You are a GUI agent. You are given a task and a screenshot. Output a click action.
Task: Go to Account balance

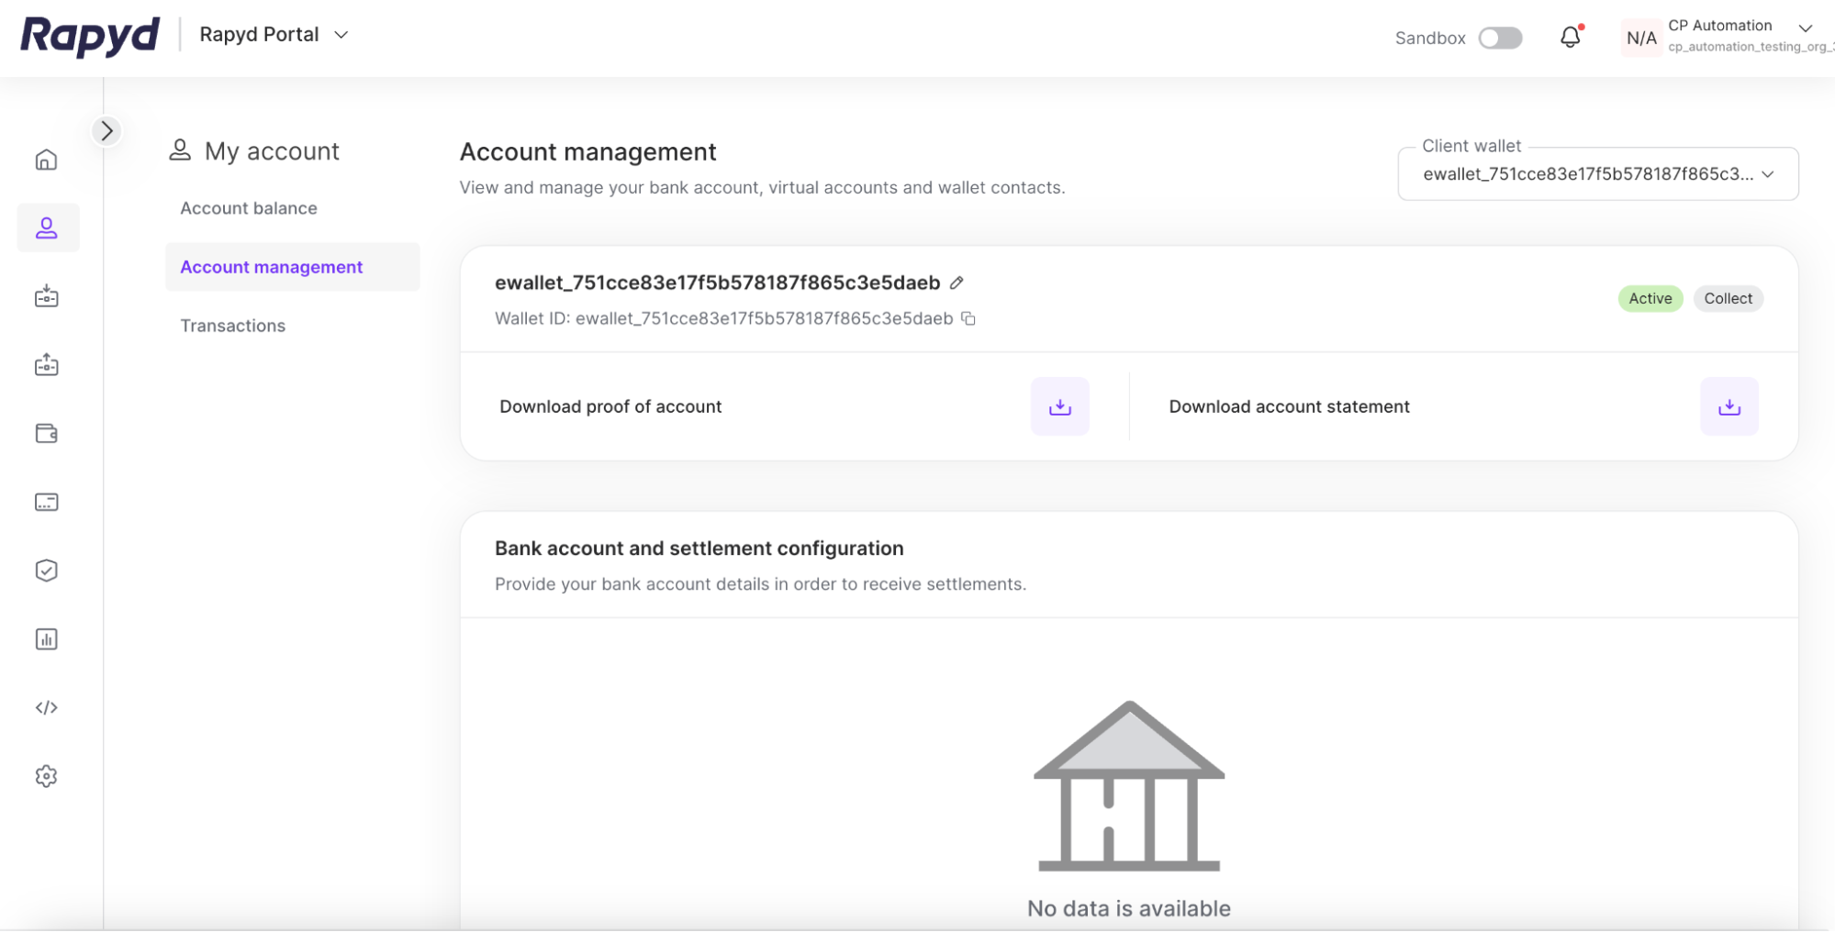[x=248, y=207]
